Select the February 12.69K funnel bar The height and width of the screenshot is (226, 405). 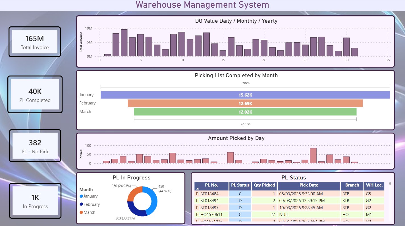click(x=245, y=103)
